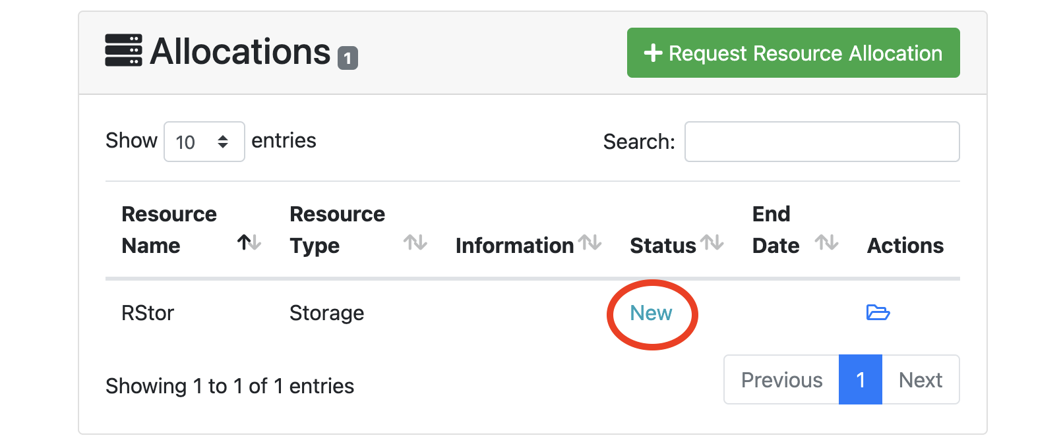Click the sort arrows on Resource Name column

[249, 243]
